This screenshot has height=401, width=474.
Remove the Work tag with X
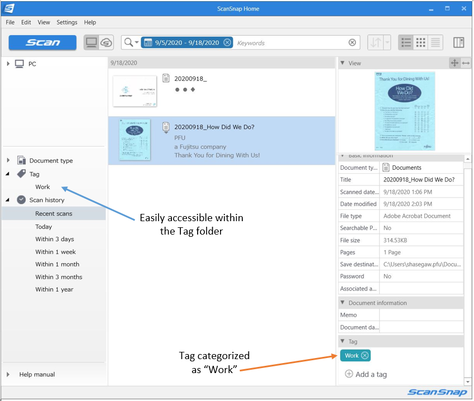pyautogui.click(x=365, y=355)
